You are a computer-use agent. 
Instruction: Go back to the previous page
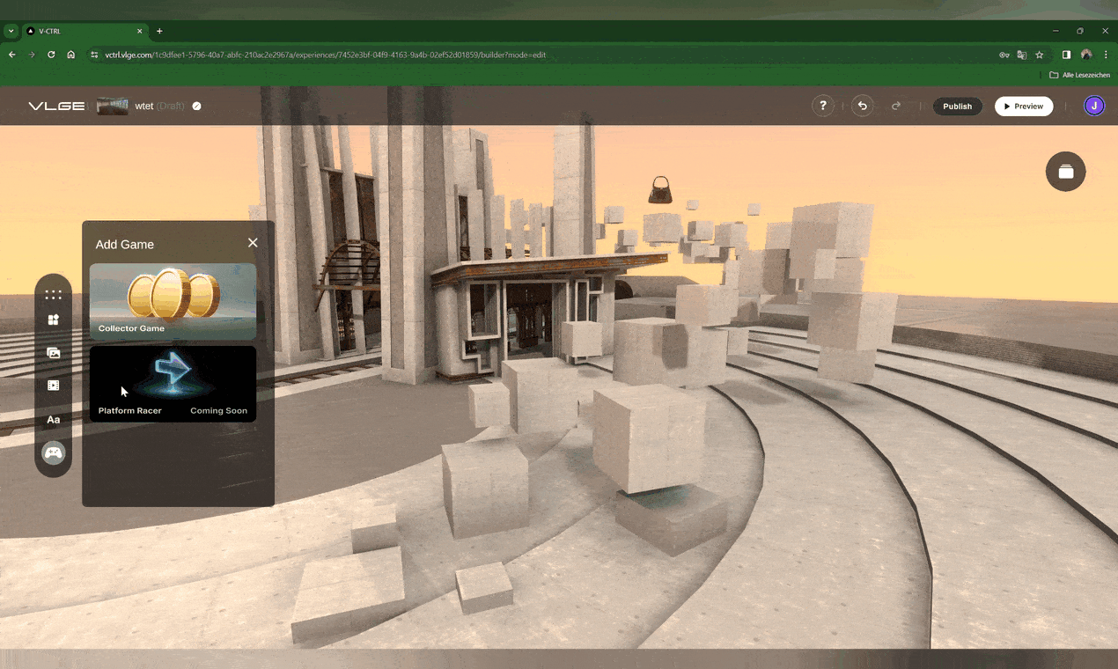12,55
